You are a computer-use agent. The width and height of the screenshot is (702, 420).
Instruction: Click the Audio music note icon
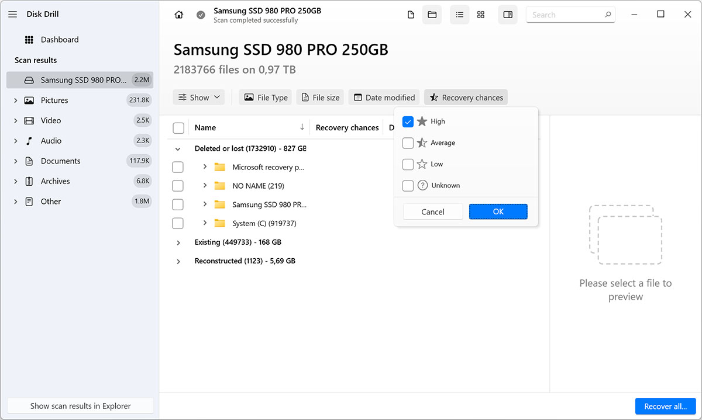tap(29, 141)
